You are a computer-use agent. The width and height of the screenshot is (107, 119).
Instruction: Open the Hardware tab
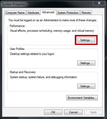33,13
